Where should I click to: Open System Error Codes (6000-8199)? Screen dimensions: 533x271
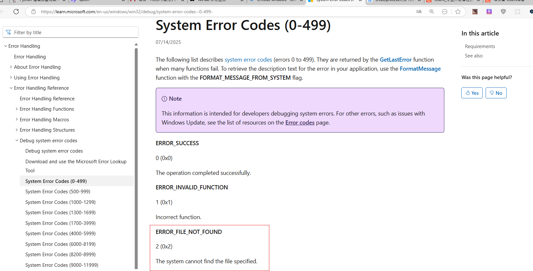(60, 244)
